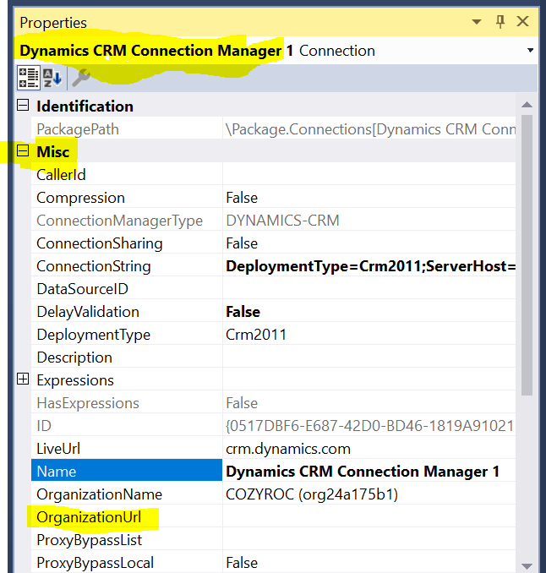Select the highlighted Name property
Screen dimensions: 546x573
[127, 472]
